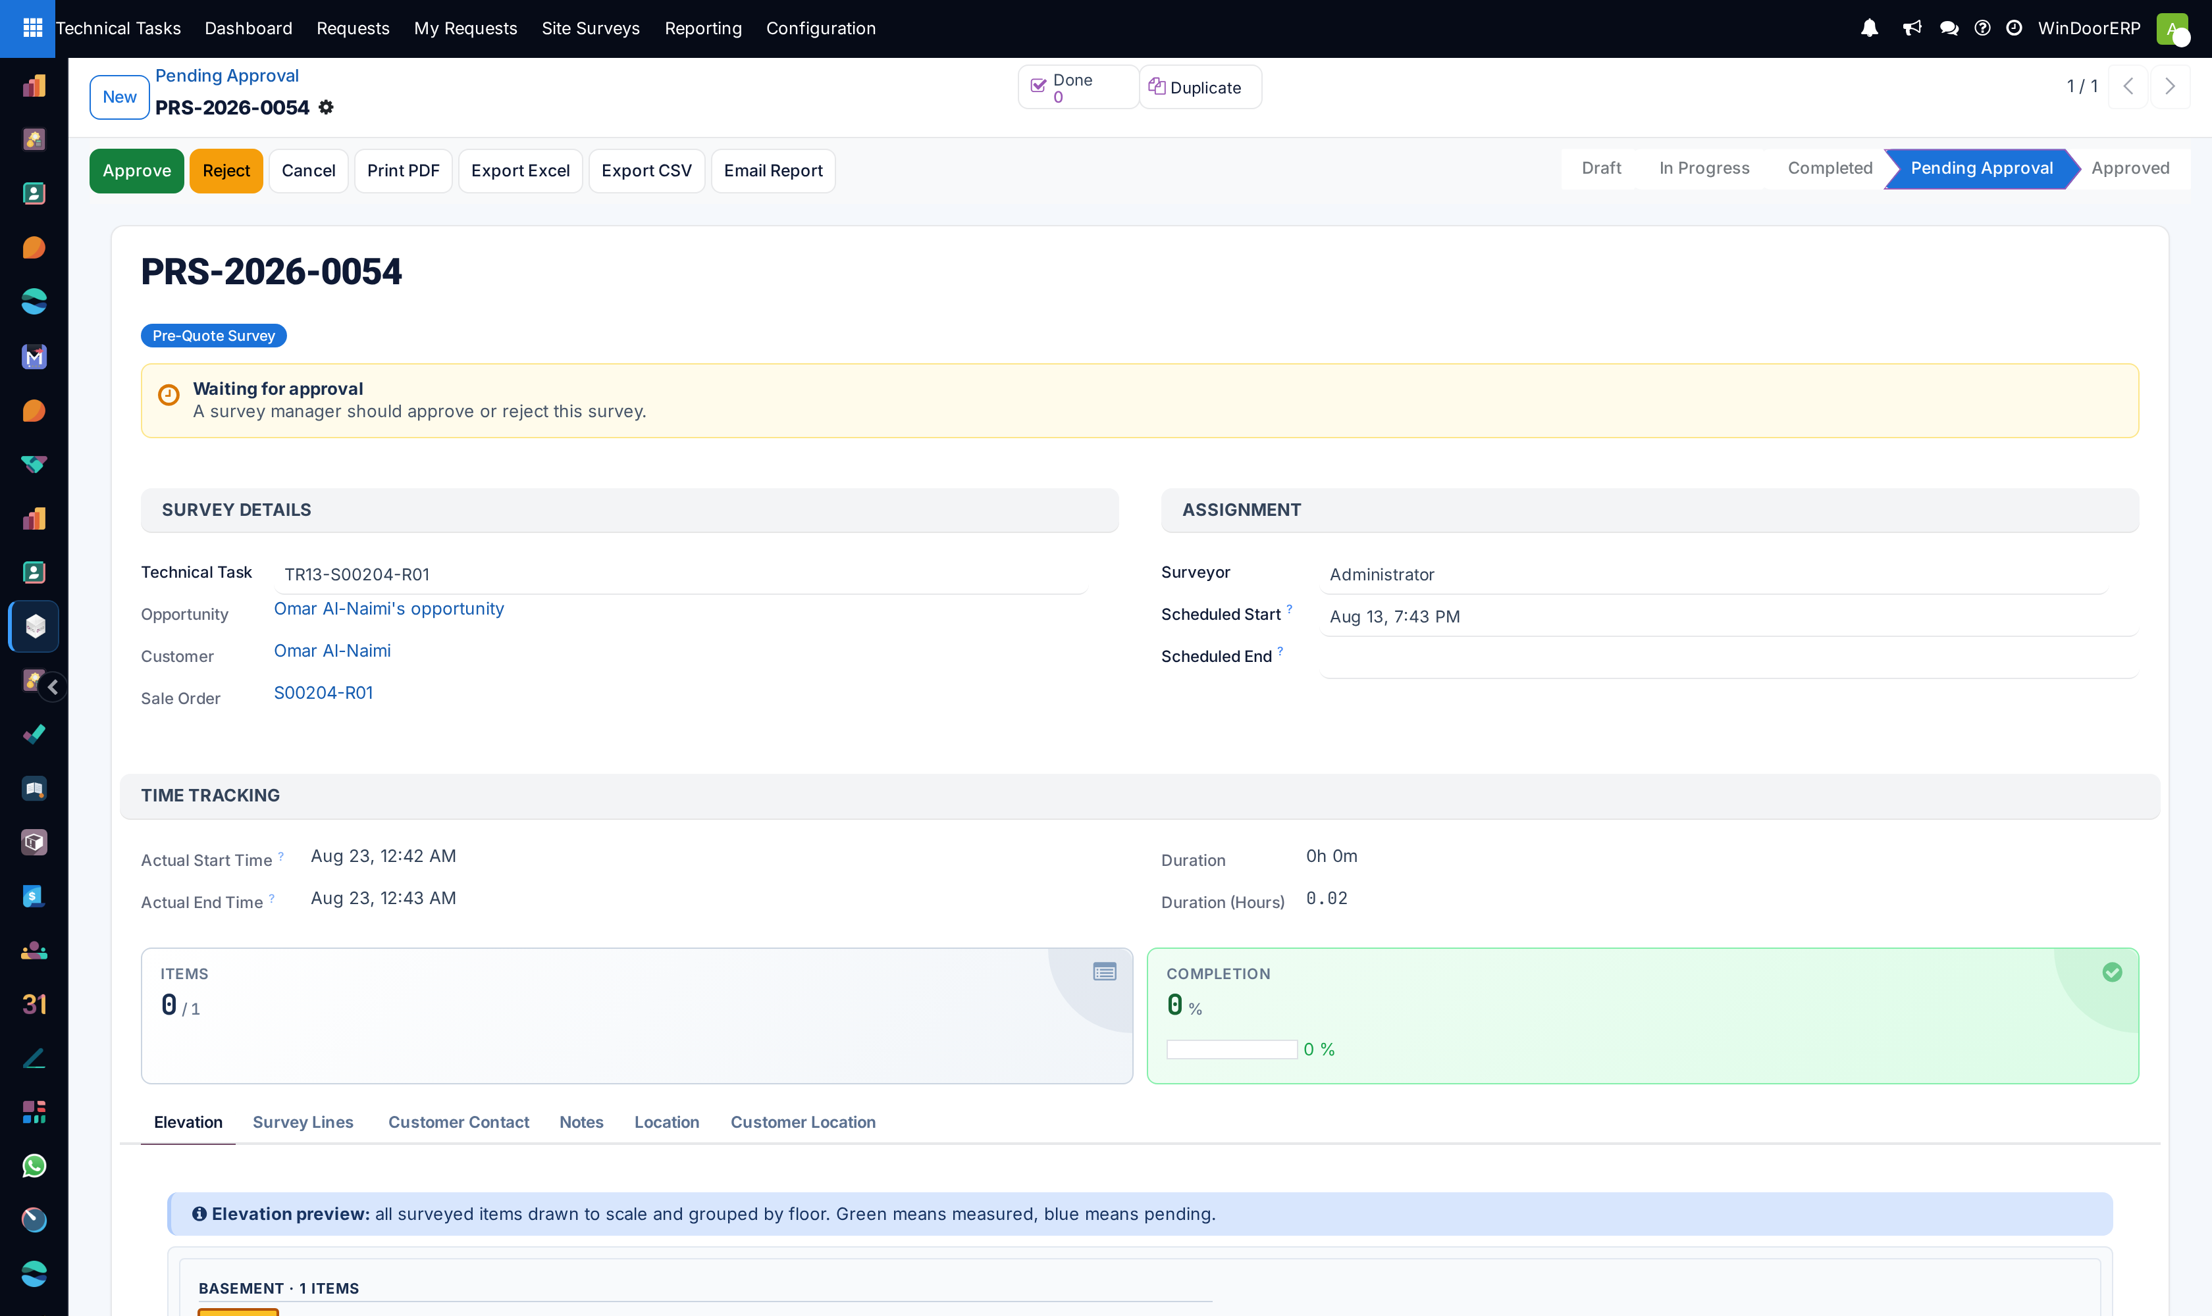This screenshot has width=2212, height=1316.
Task: Open the Sign pen app in sidebar
Action: [34, 1058]
